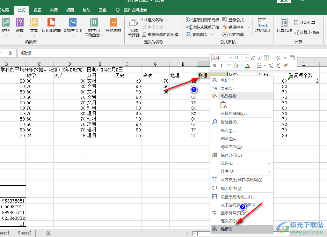This screenshot has height=237, width=327.
Task: Apply red font color from mini toolbar
Action: [x=248, y=66]
